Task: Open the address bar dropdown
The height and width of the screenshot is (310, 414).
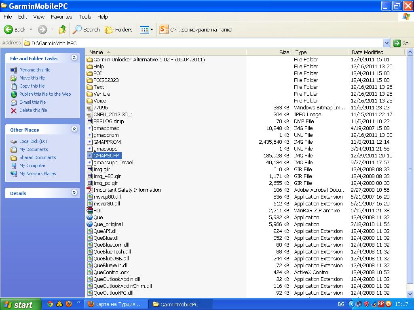Action: pos(387,43)
